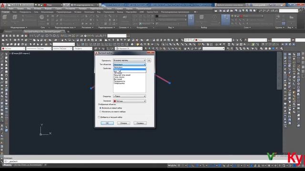Click the Select objects button beside Применить dropdown

click(x=149, y=60)
